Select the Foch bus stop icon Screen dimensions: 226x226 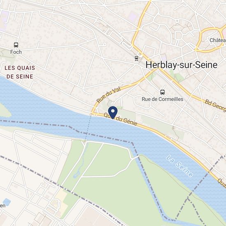click(x=16, y=45)
